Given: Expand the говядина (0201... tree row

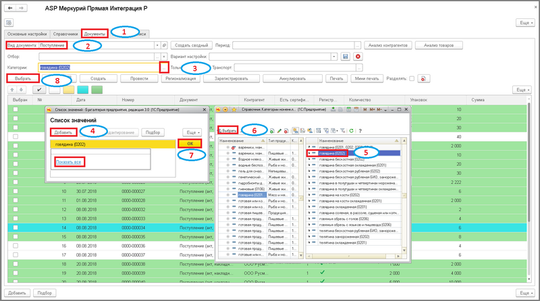Looking at the screenshot, I should click(x=227, y=195).
